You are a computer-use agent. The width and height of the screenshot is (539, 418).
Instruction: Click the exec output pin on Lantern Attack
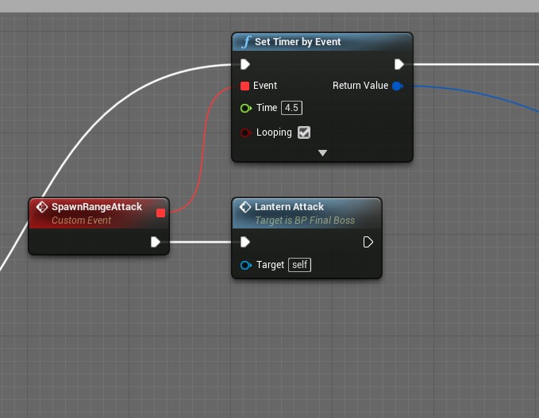pyautogui.click(x=368, y=242)
